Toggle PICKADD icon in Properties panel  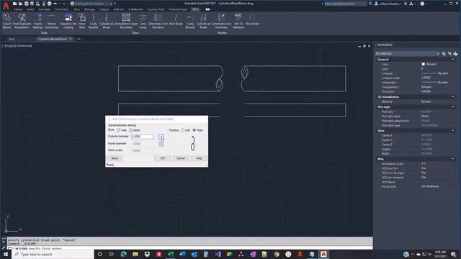click(444, 53)
